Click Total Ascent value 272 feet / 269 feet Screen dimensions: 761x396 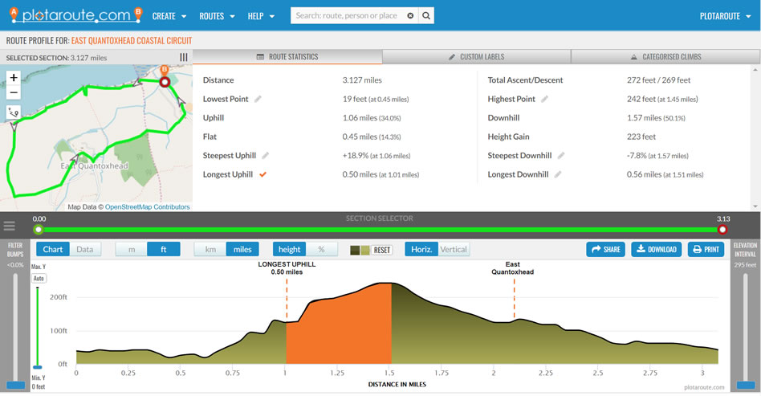coord(658,80)
